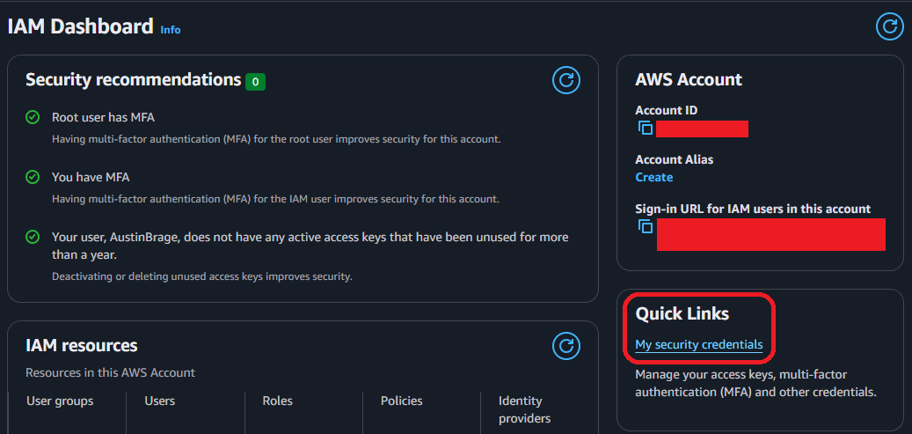Copy the IAM users sign-in URL
The width and height of the screenshot is (912, 434).
tap(646, 227)
